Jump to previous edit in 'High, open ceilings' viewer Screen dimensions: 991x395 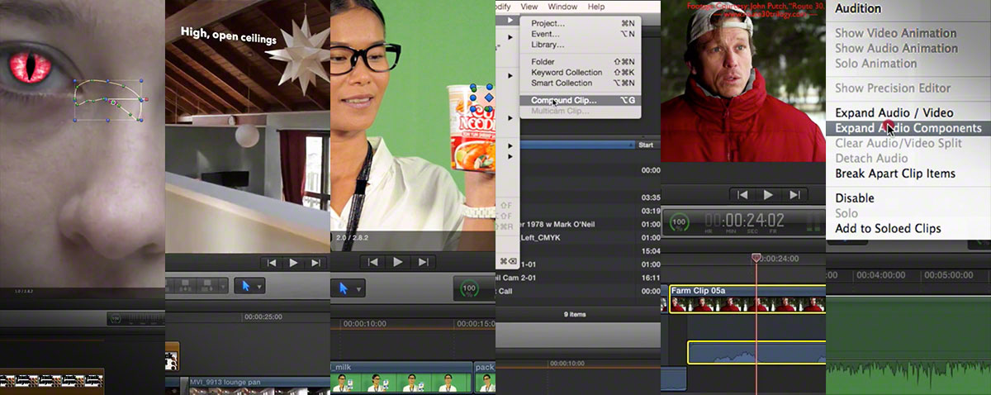tap(271, 263)
